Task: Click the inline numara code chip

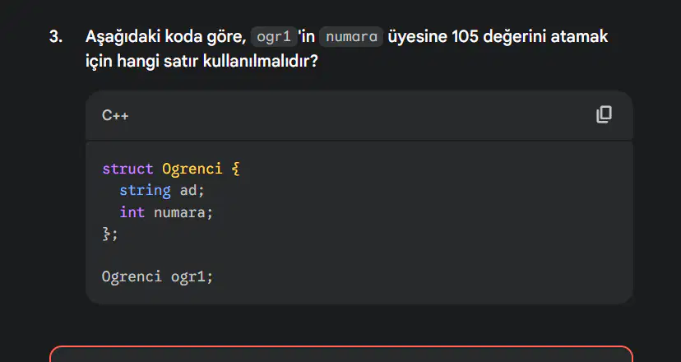Action: [x=351, y=36]
